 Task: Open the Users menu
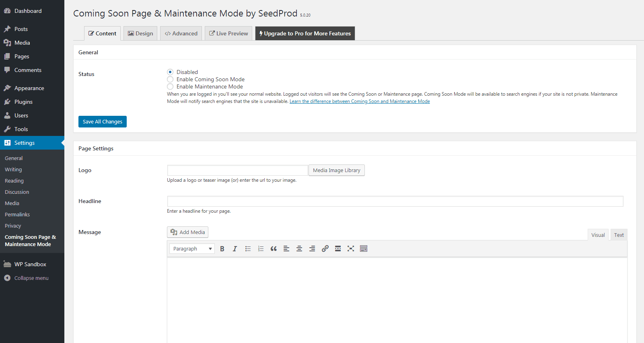pos(32,115)
